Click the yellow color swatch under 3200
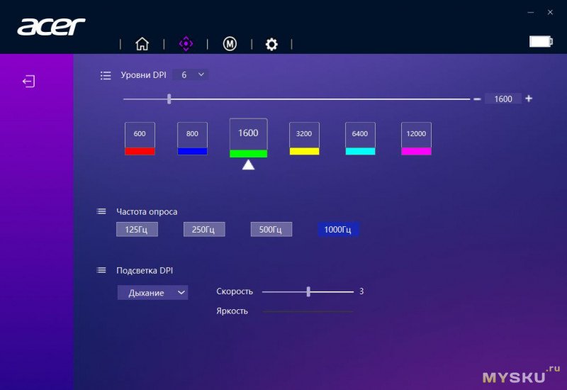This screenshot has width=567, height=390. (x=304, y=151)
